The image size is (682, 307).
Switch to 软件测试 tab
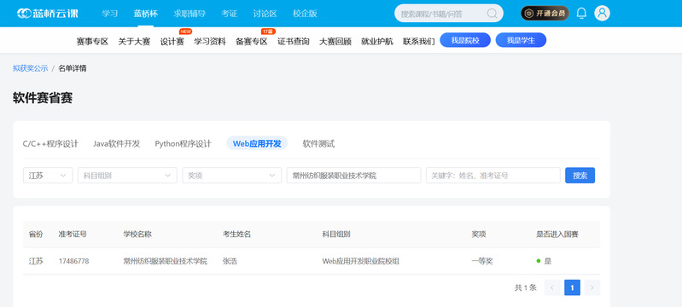click(x=318, y=143)
